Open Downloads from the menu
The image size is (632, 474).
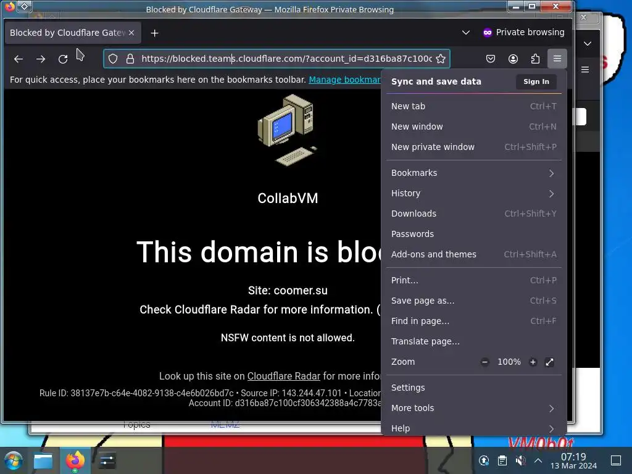(473, 214)
